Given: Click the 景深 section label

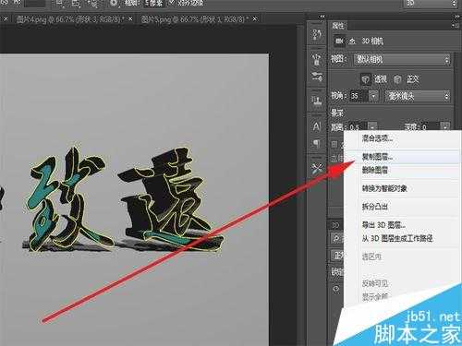Looking at the screenshot, I should tap(337, 113).
